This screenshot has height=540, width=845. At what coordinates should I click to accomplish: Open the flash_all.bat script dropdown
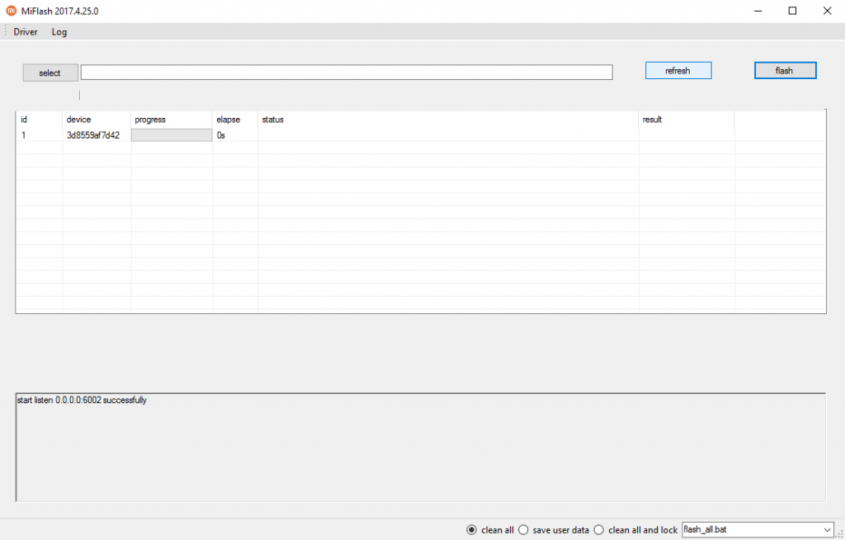[758, 529]
